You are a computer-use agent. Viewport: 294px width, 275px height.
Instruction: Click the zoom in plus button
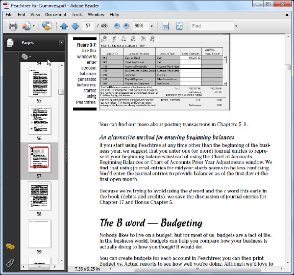pyautogui.click(x=126, y=26)
